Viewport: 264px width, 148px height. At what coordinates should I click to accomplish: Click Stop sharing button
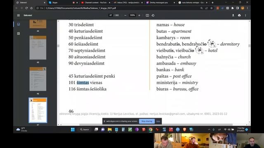click(x=147, y=121)
